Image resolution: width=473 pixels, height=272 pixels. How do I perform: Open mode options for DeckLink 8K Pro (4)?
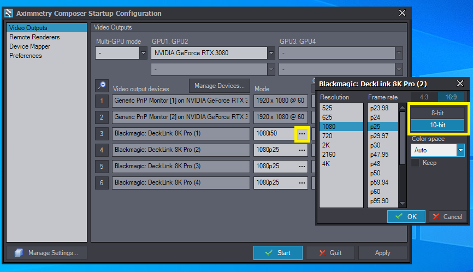click(302, 183)
